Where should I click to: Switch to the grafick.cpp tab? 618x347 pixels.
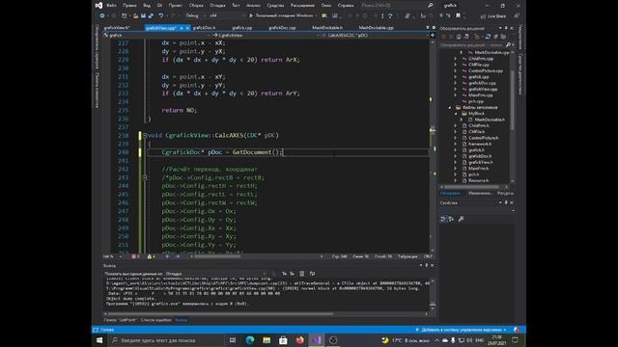[242, 28]
